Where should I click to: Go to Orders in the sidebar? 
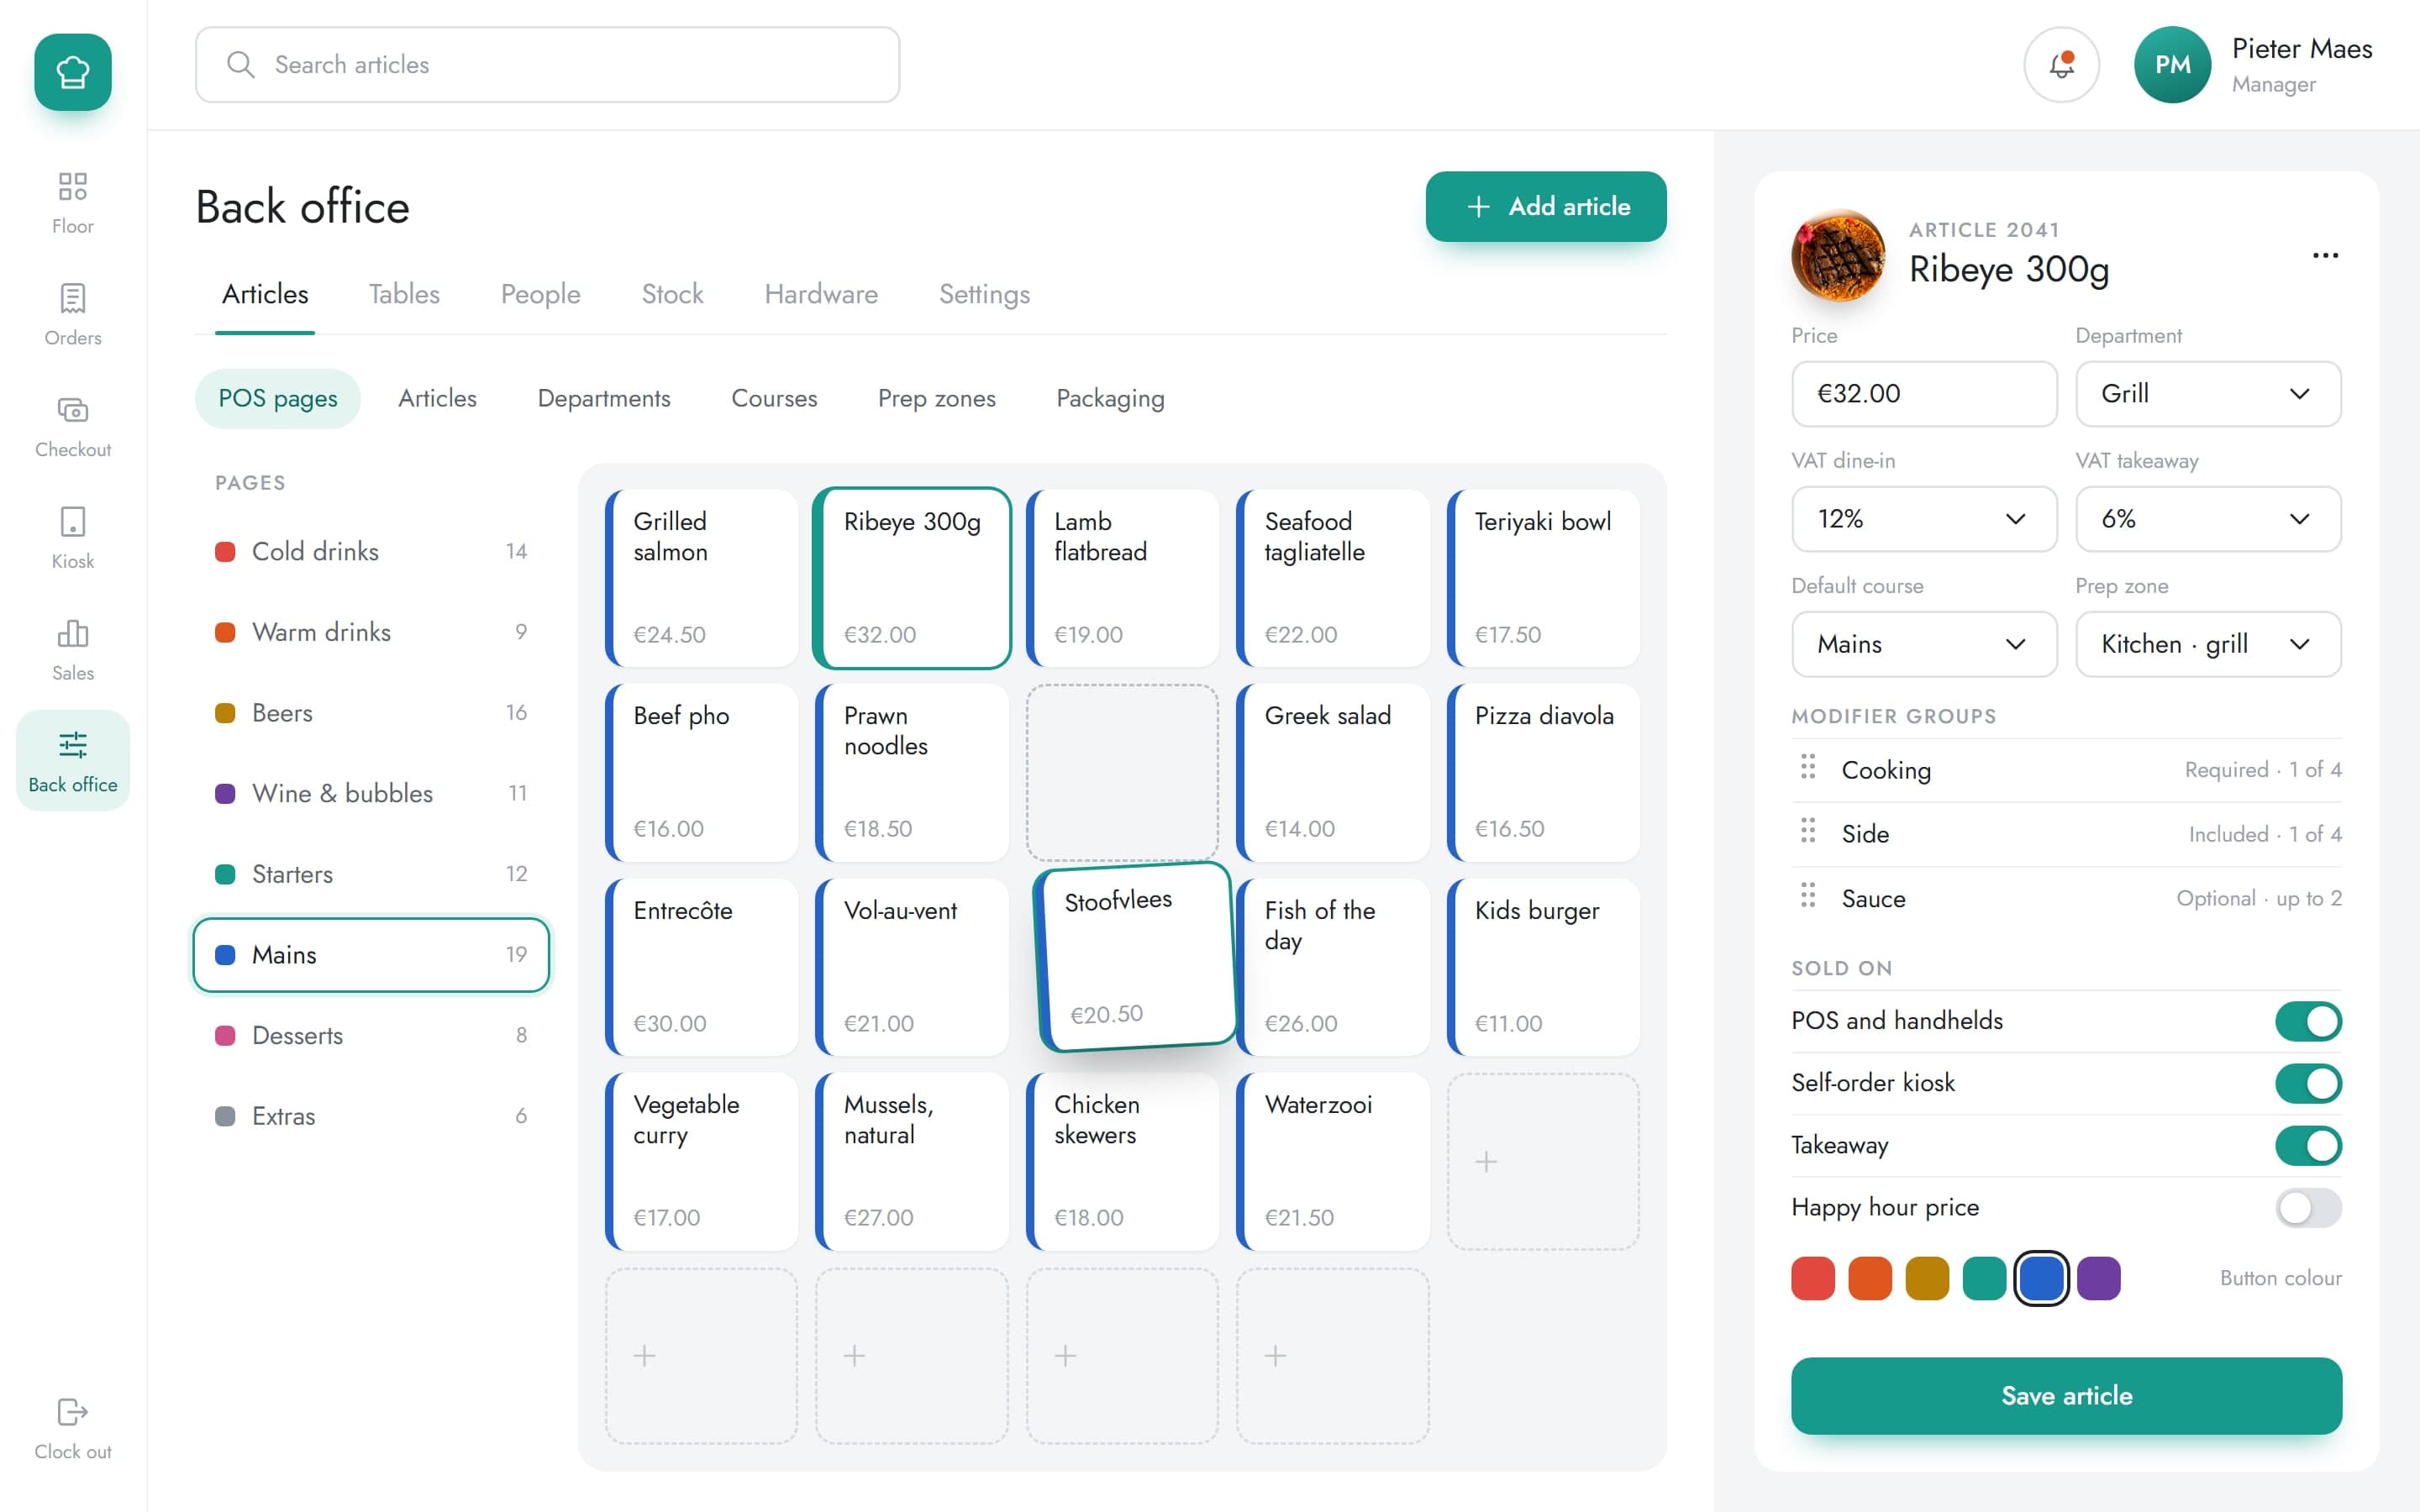pos(73,314)
